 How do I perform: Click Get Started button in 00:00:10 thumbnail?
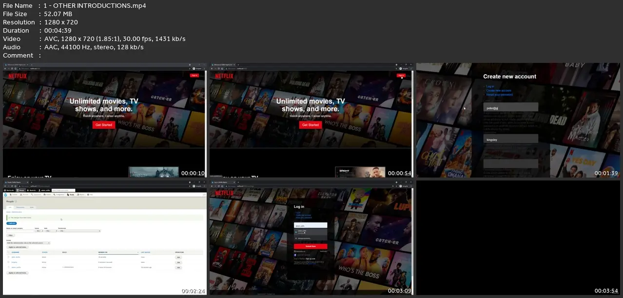coord(103,125)
